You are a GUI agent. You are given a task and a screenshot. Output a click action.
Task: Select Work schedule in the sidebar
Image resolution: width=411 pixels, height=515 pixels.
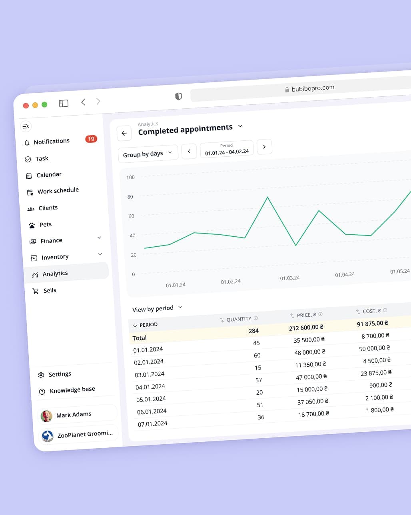click(x=58, y=191)
